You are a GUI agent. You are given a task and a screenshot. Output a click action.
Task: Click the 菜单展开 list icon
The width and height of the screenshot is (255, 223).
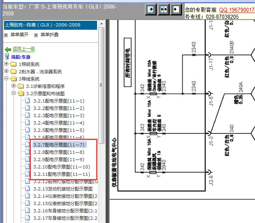click(6, 35)
